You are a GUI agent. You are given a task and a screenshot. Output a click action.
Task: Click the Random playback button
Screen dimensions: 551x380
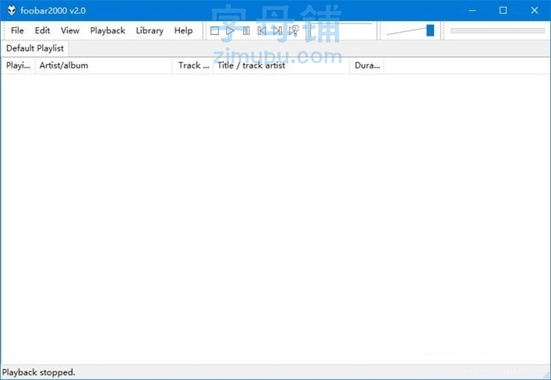click(x=293, y=30)
